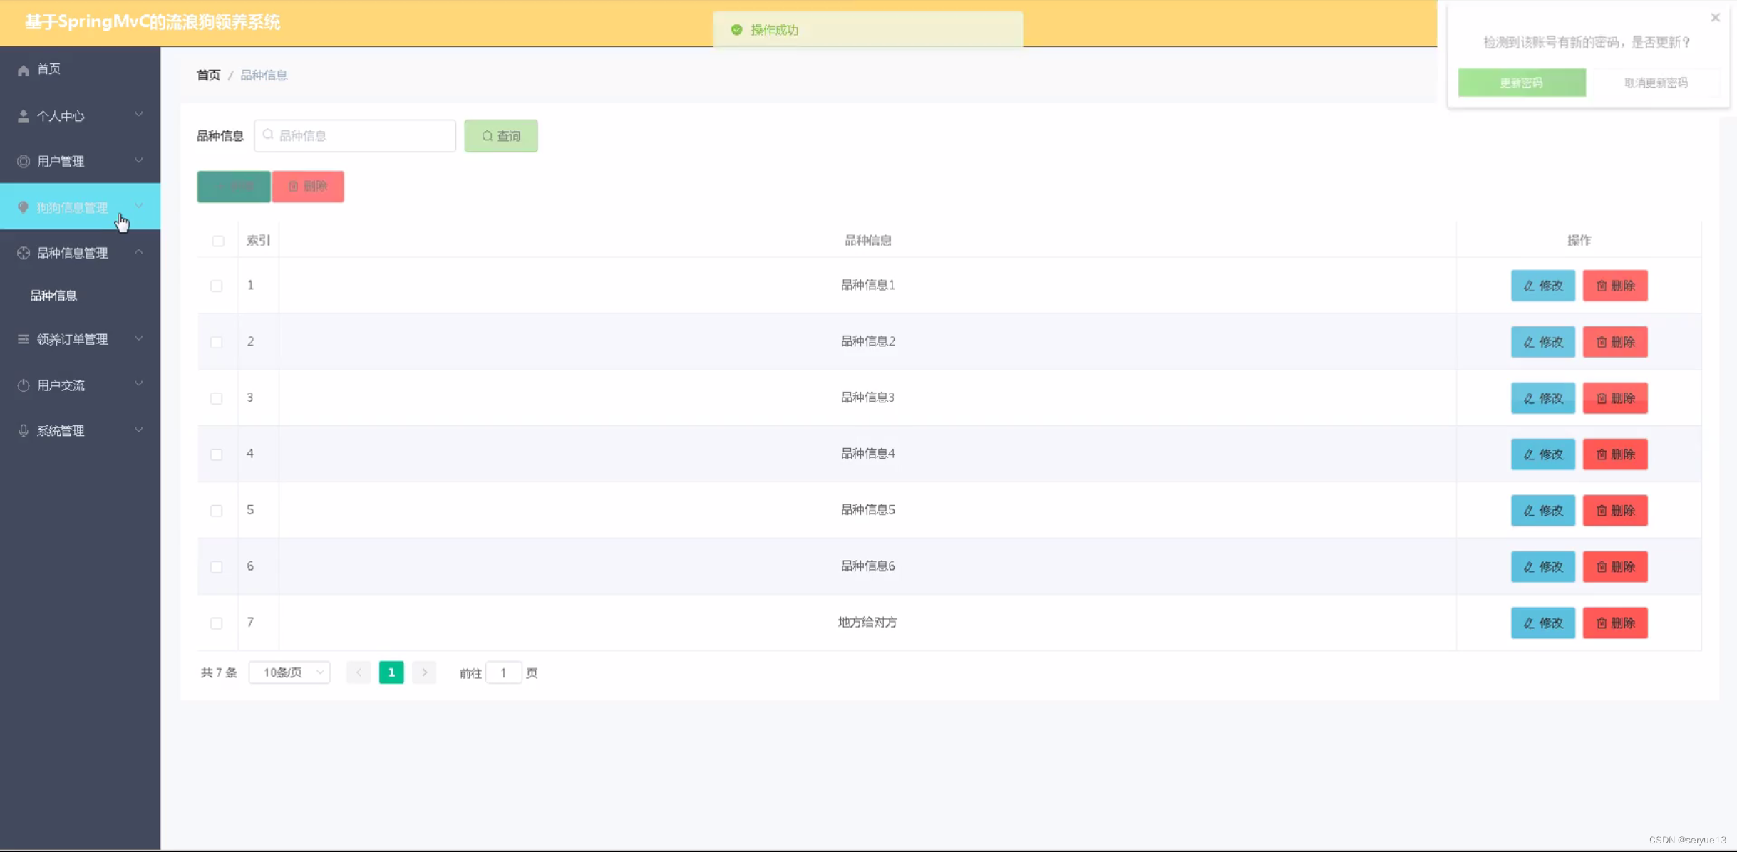Image resolution: width=1737 pixels, height=852 pixels.
Task: Click the icon next to 用户交流
Action: pyautogui.click(x=24, y=385)
